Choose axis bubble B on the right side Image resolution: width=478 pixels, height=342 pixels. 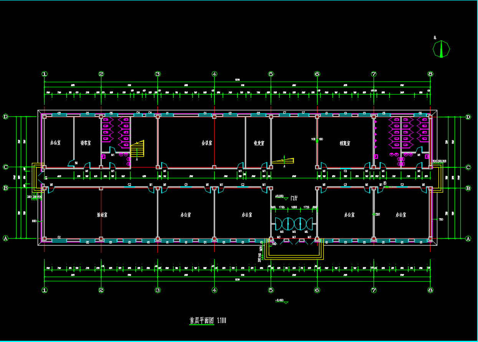(468, 188)
